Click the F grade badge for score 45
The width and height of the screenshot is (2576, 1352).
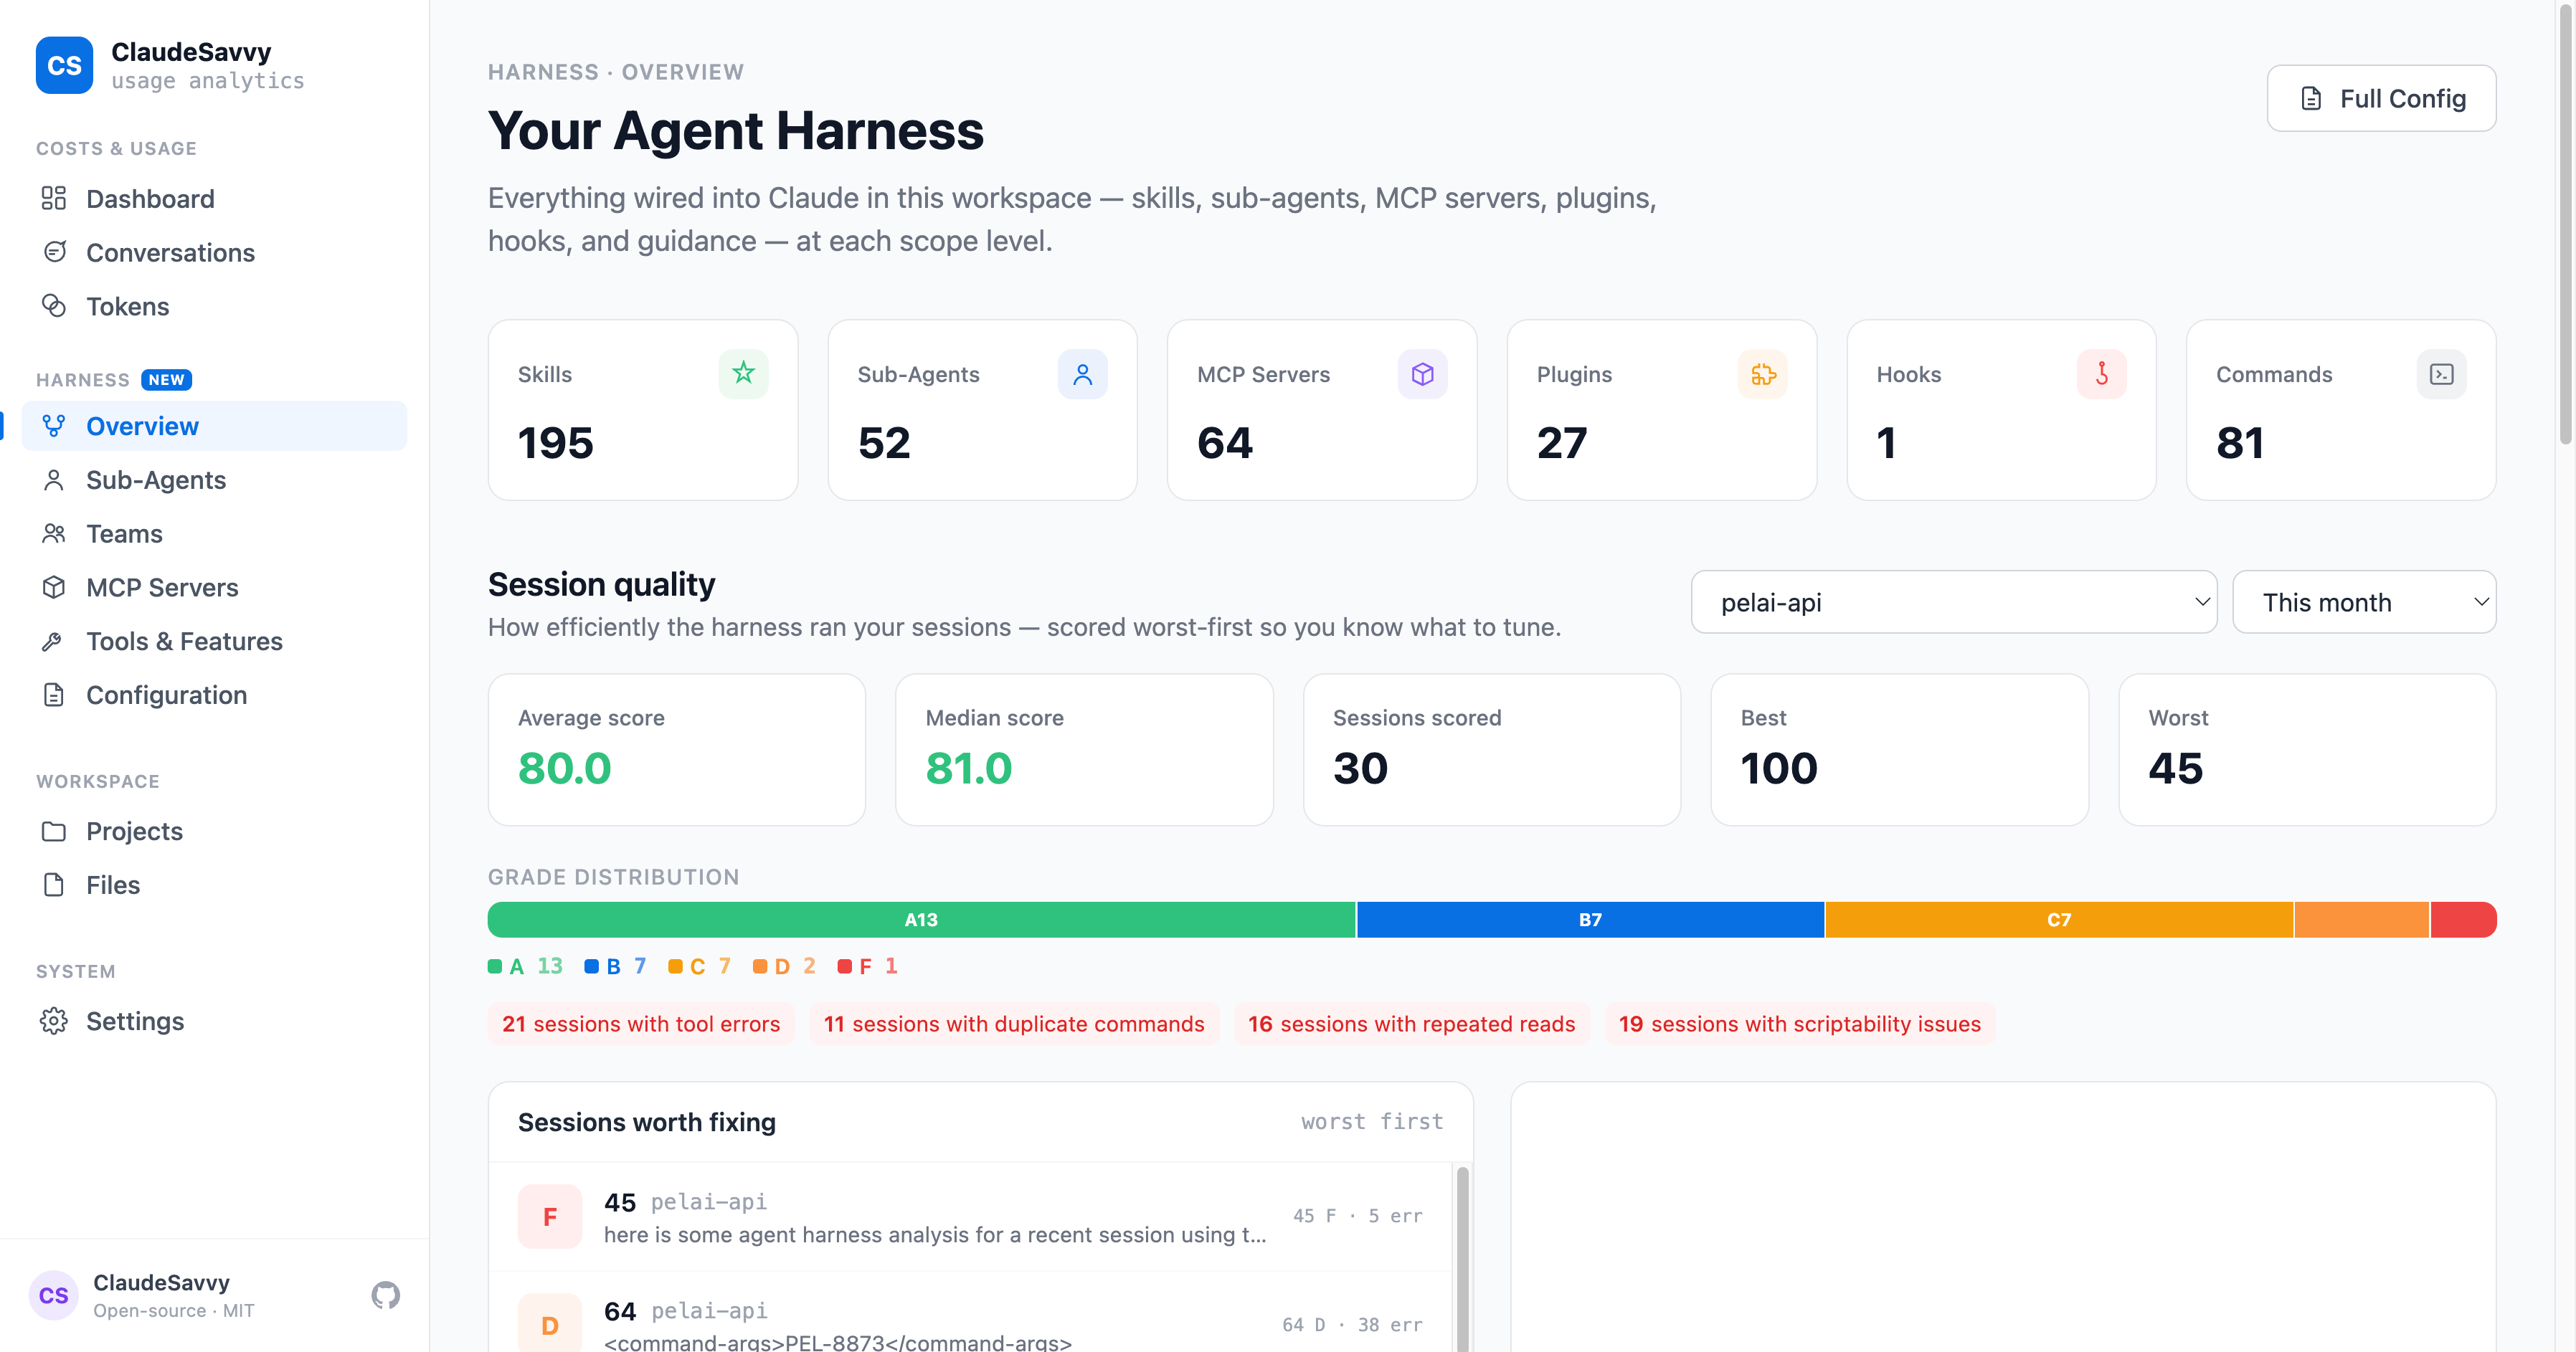point(549,1216)
